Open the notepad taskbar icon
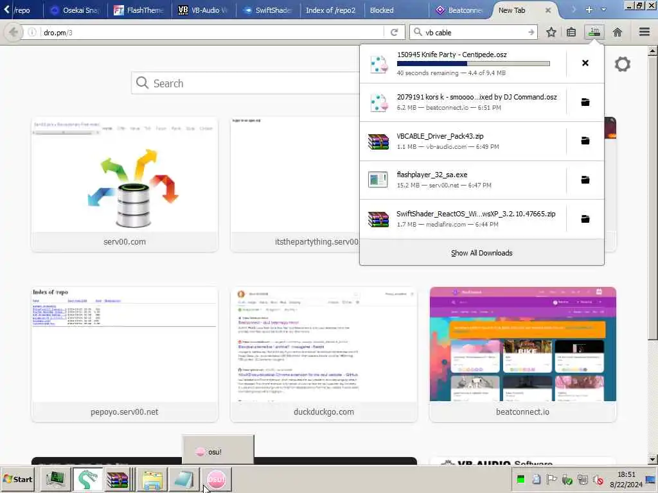Image resolution: width=658 pixels, height=493 pixels. click(x=184, y=479)
